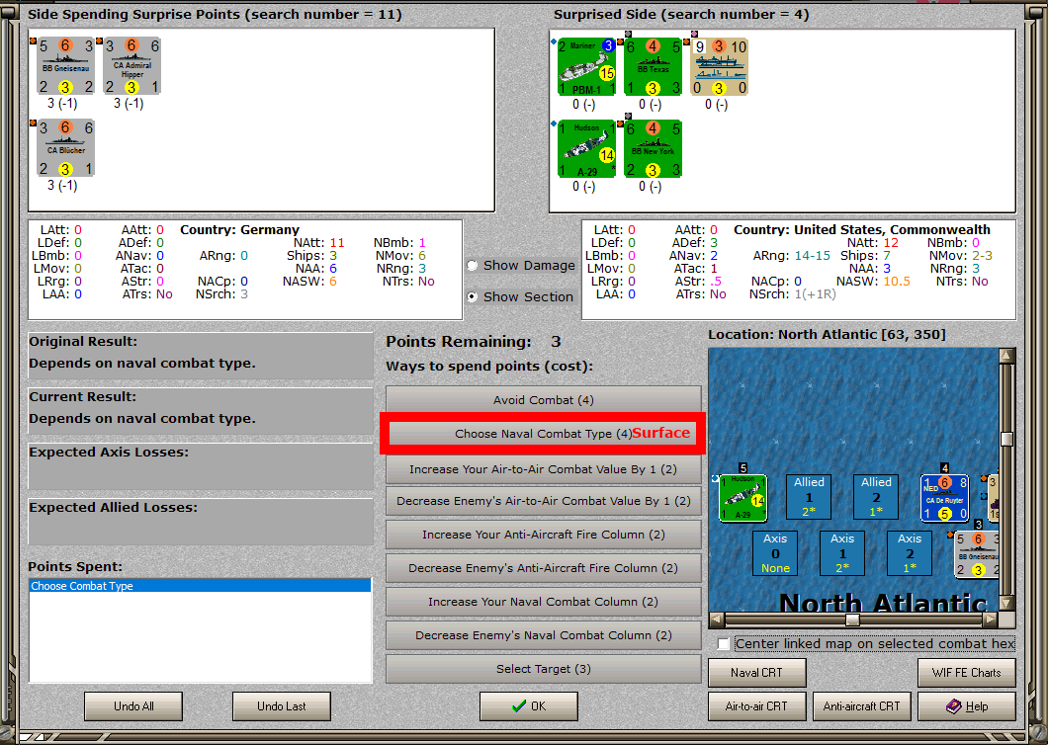This screenshot has width=1048, height=745.
Task: Click the map vertical scrollbar up arrow
Action: tap(1007, 356)
